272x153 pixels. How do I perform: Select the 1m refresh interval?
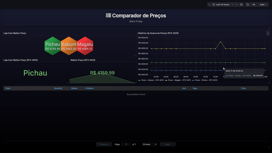[x=254, y=4]
